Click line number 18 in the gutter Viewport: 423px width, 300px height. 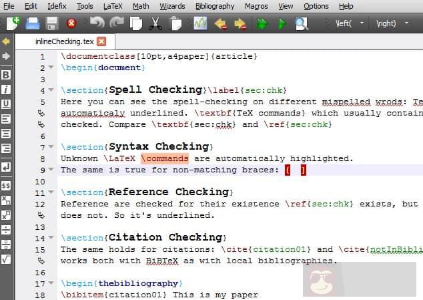pos(40,295)
